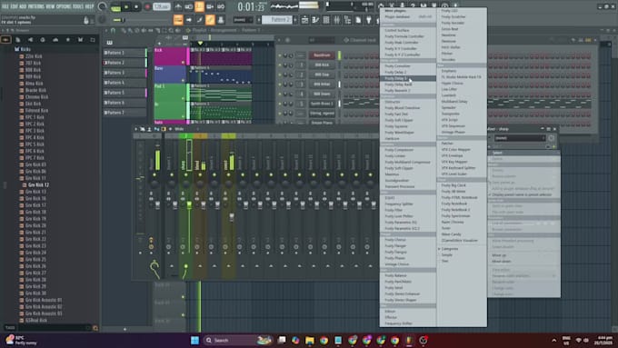Image resolution: width=618 pixels, height=348 pixels.
Task: Open File Explorer from taskbar
Action: click(309, 340)
